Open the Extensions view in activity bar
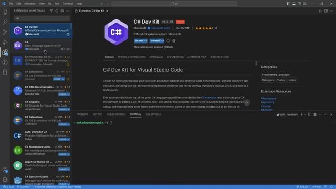336x189 pixels. click(5, 52)
